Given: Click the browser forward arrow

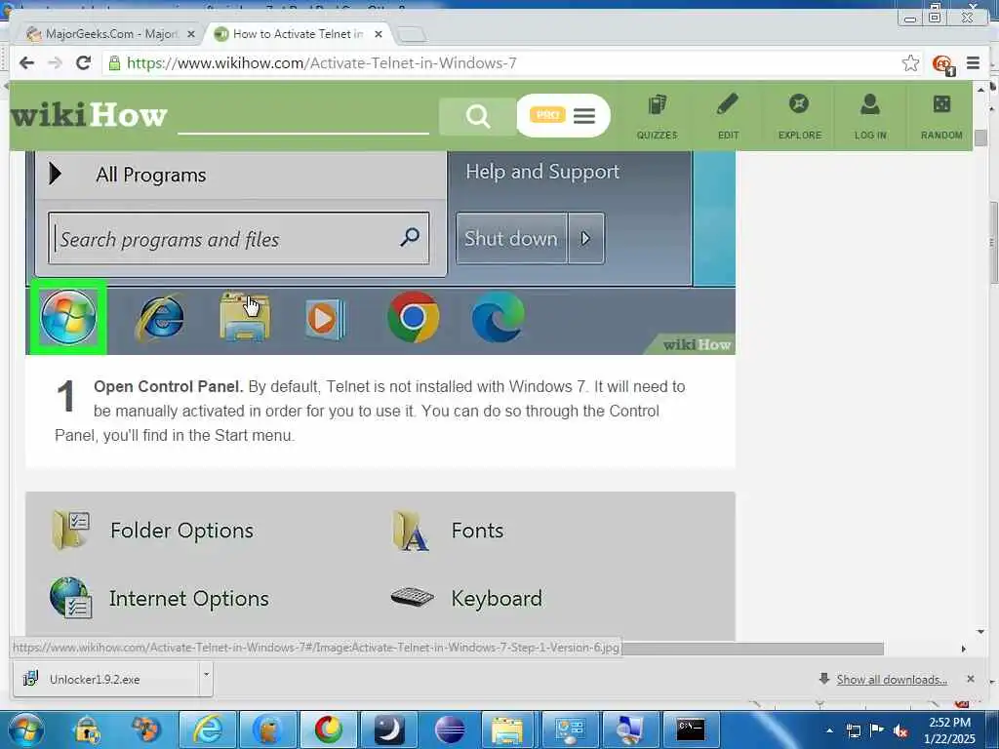Looking at the screenshot, I should pos(55,63).
